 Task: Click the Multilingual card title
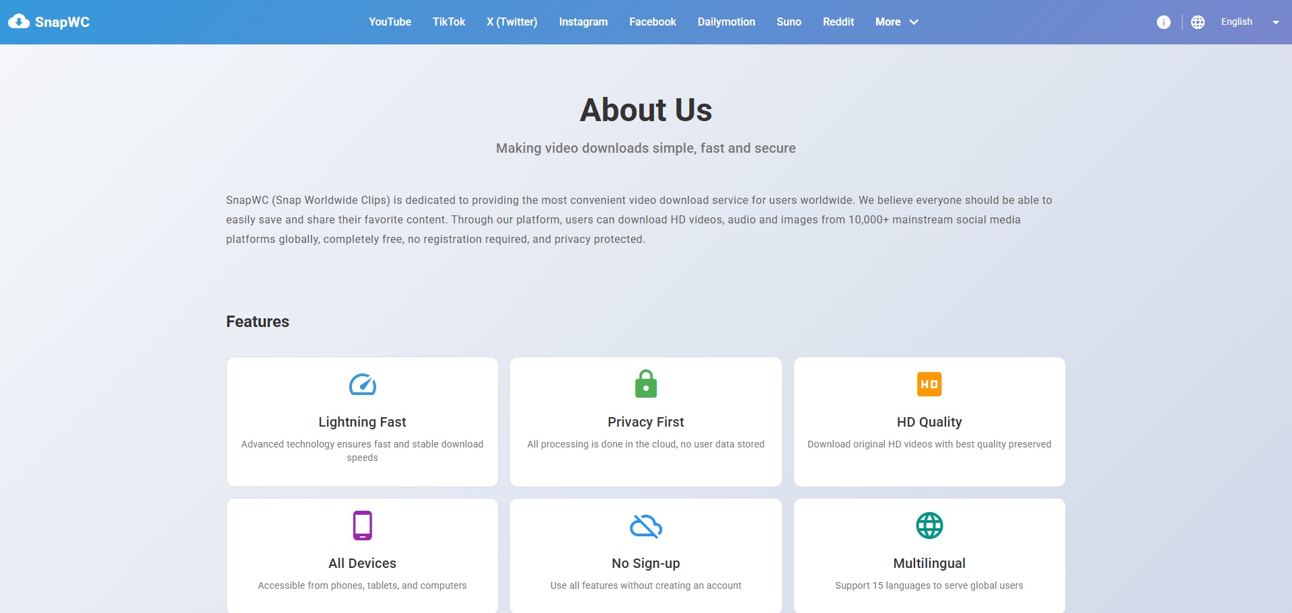(929, 563)
